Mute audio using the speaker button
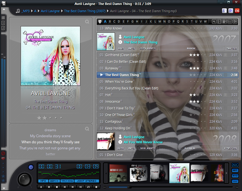 pyautogui.click(x=80, y=187)
